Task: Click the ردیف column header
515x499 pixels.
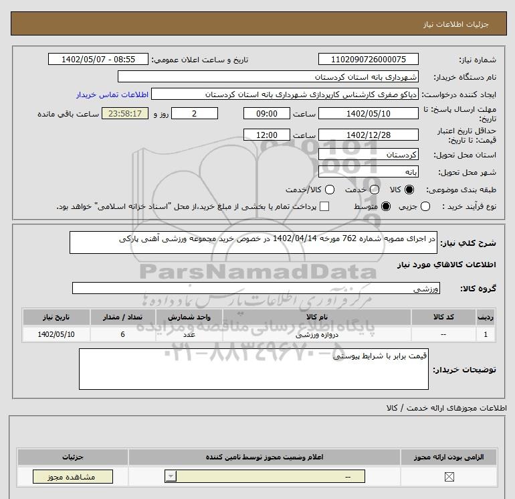Action: (486, 317)
